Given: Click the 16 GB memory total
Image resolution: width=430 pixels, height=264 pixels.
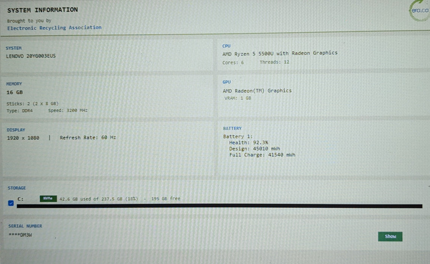Looking at the screenshot, I should click(14, 92).
